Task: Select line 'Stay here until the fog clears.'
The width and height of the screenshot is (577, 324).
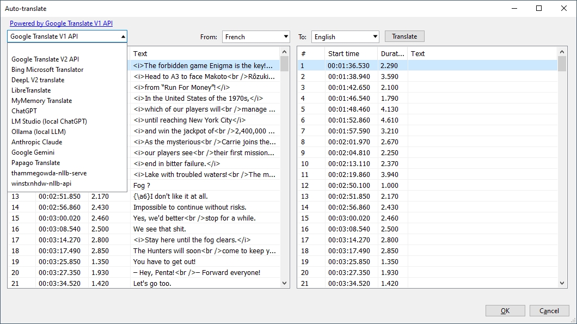Action: 144,240
